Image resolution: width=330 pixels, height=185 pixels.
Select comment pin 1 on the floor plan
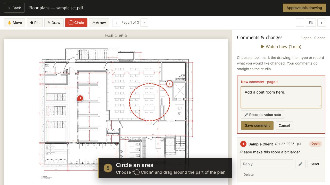[80, 98]
